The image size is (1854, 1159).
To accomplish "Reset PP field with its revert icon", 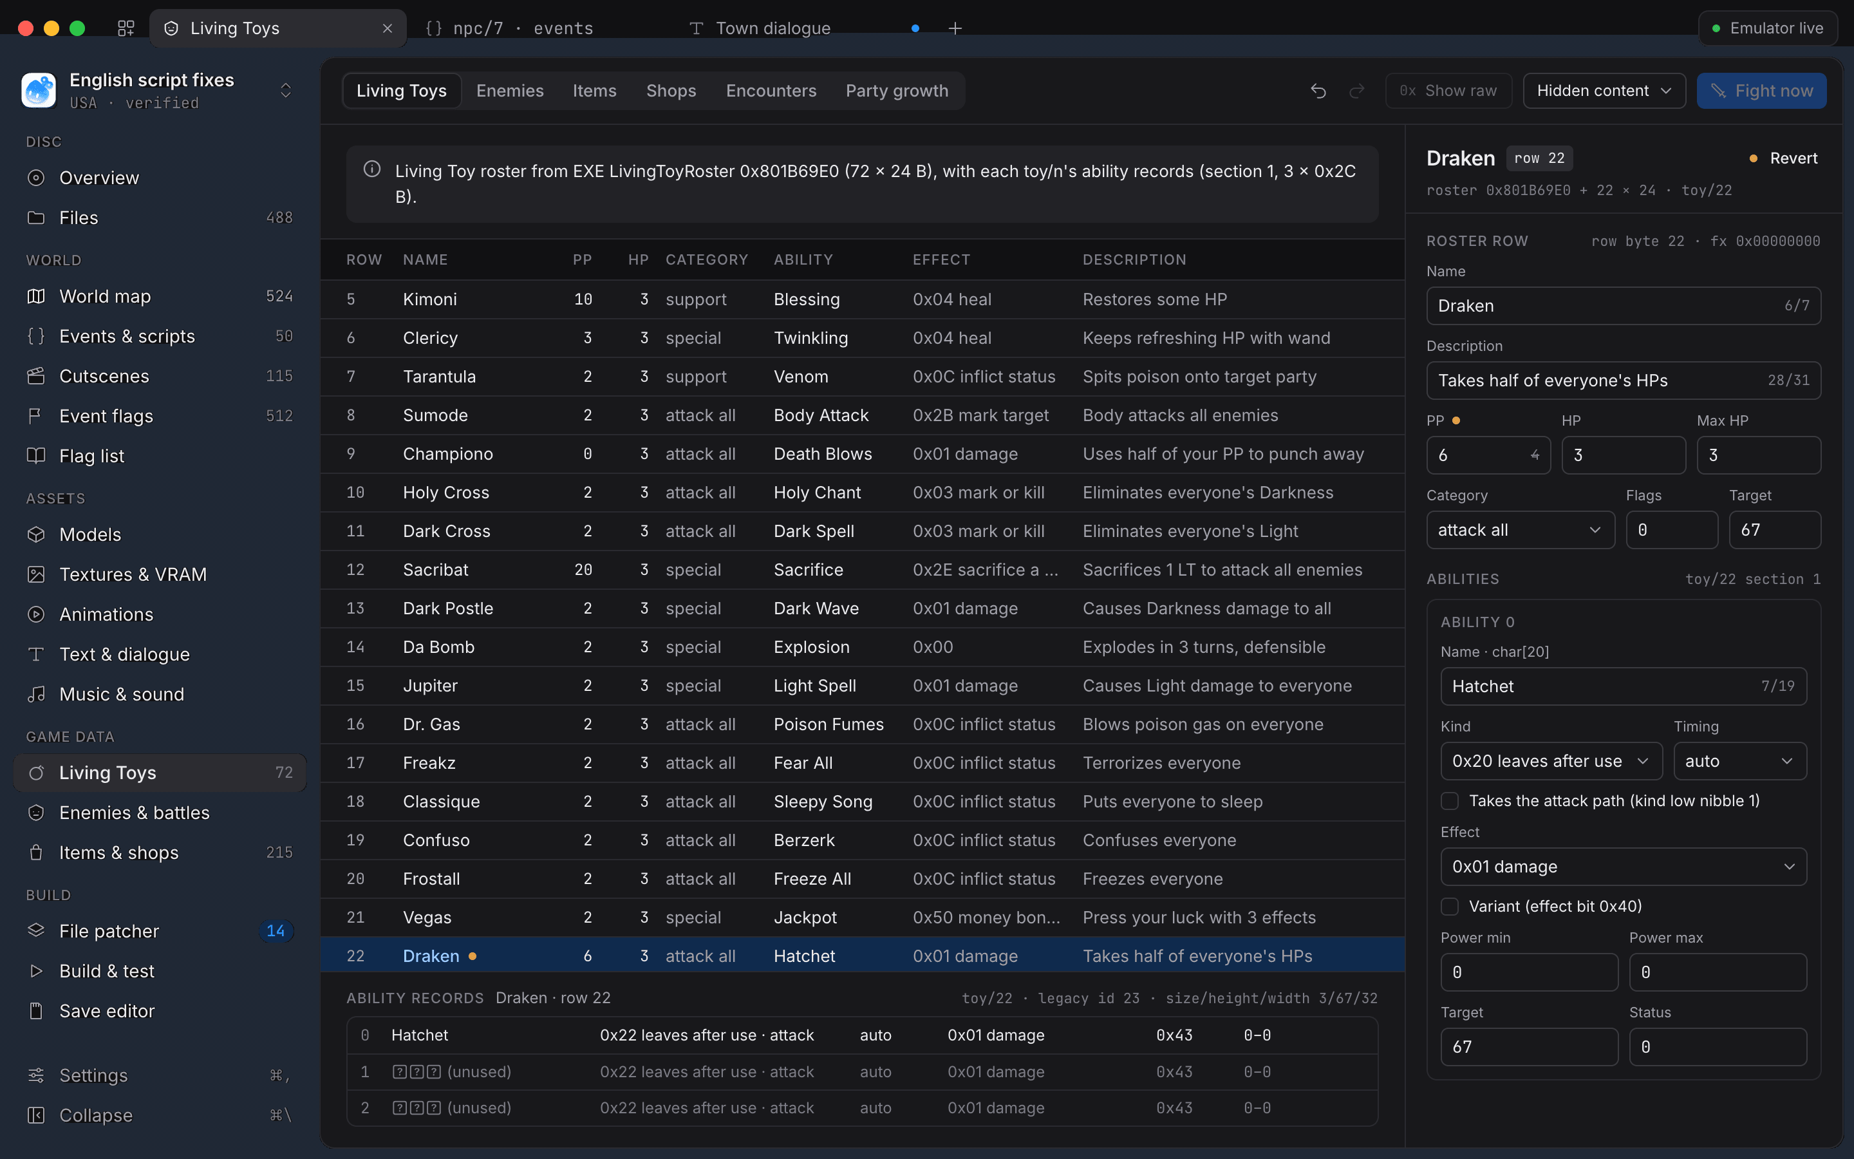I will pos(1535,455).
